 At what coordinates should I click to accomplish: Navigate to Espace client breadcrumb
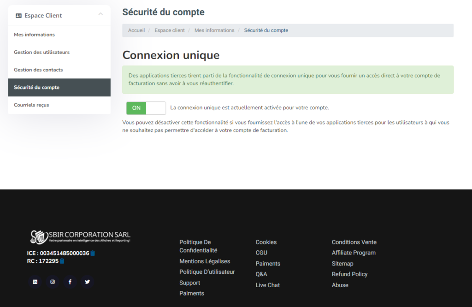click(170, 30)
